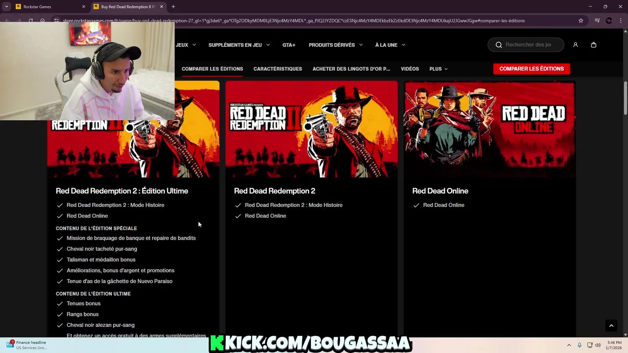This screenshot has width=628, height=353.
Task: Open the shopping bag cart icon
Action: 594,45
